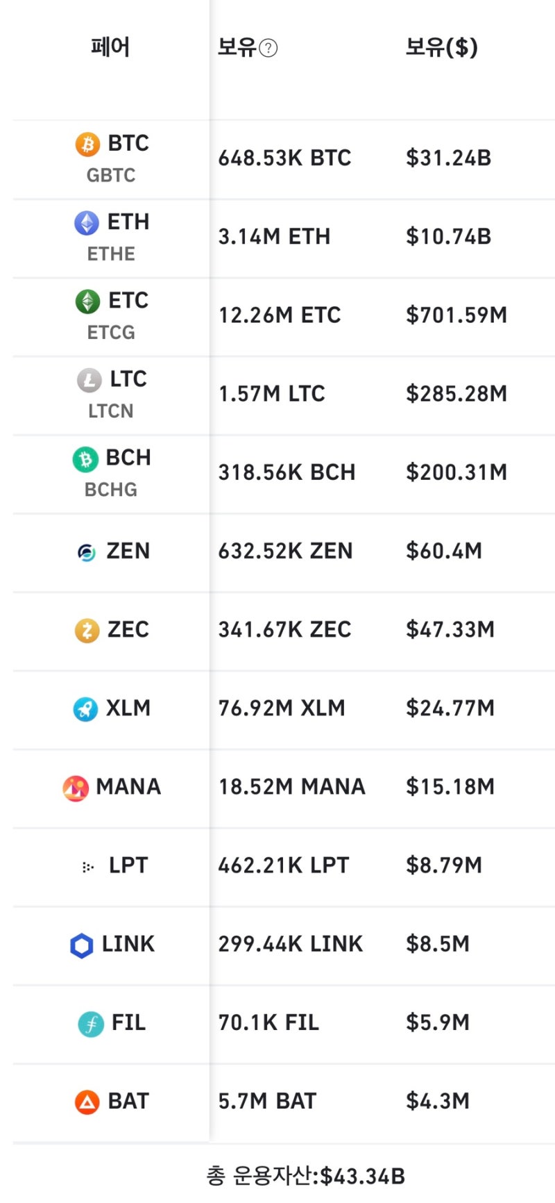Click the Litecoin LTC coin icon

[89, 379]
